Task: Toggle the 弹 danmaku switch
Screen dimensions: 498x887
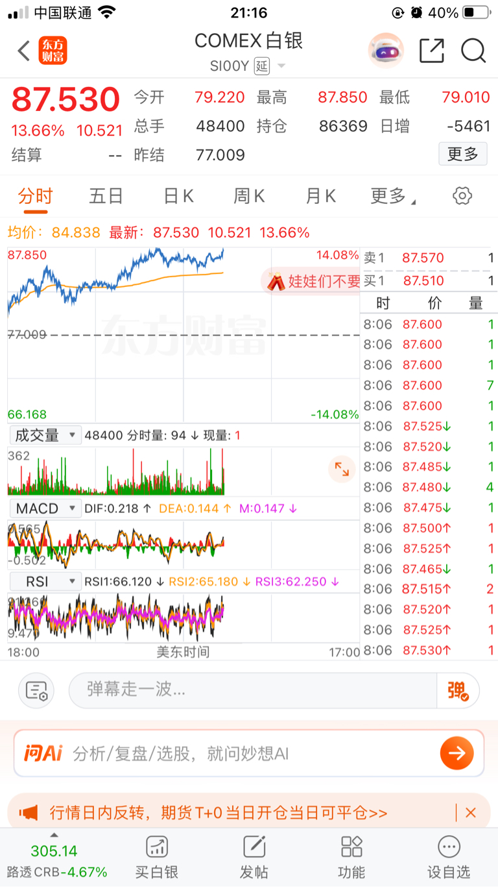Action: click(x=458, y=690)
